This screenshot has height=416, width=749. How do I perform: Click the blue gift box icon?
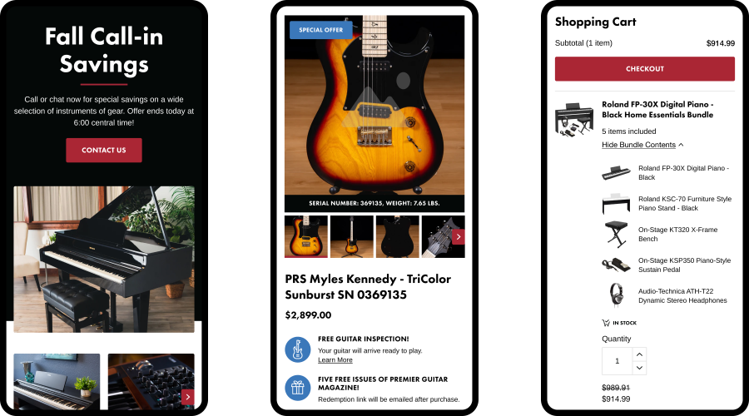[x=298, y=388]
